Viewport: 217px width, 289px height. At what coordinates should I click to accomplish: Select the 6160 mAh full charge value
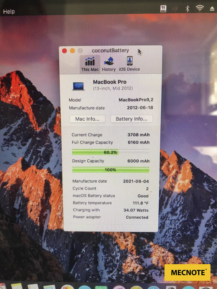[139, 142]
